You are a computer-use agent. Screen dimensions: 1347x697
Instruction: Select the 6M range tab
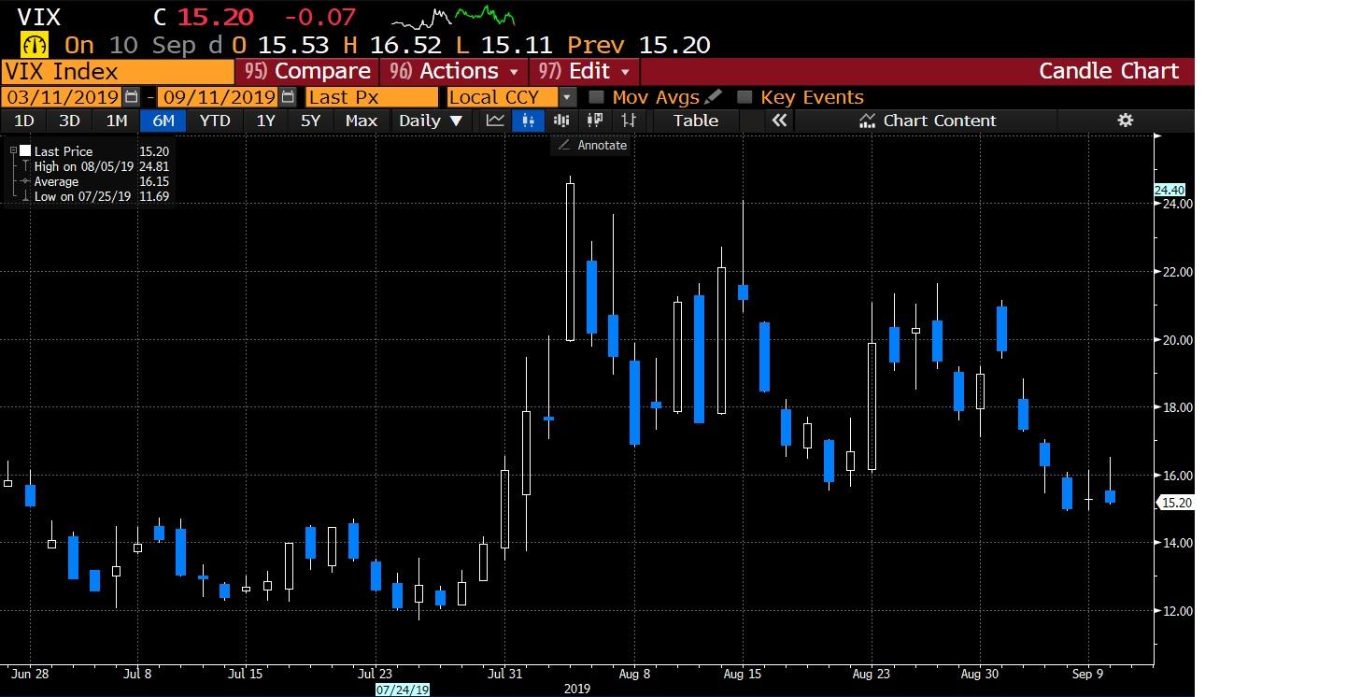(163, 121)
